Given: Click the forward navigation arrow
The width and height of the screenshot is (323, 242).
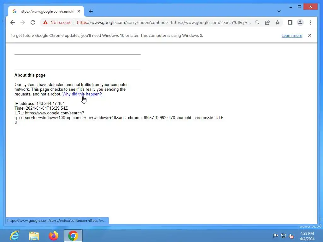Looking at the screenshot, I should 23,22.
